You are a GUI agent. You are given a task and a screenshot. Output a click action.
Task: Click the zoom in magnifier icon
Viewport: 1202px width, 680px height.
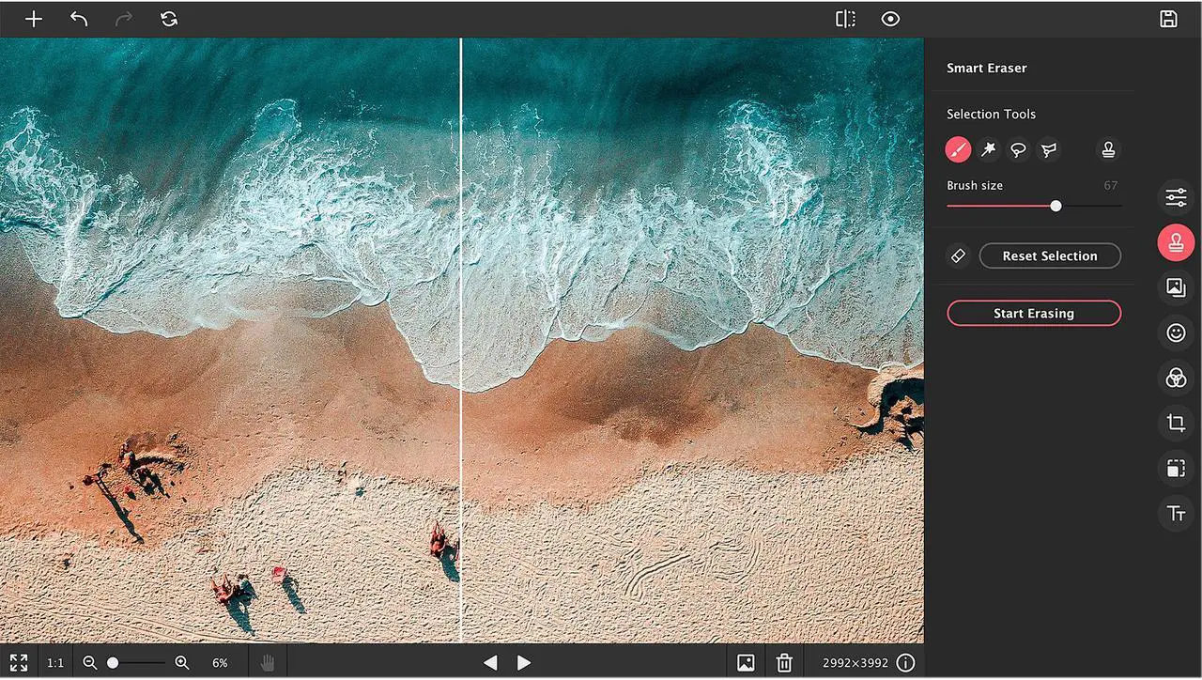click(x=182, y=663)
